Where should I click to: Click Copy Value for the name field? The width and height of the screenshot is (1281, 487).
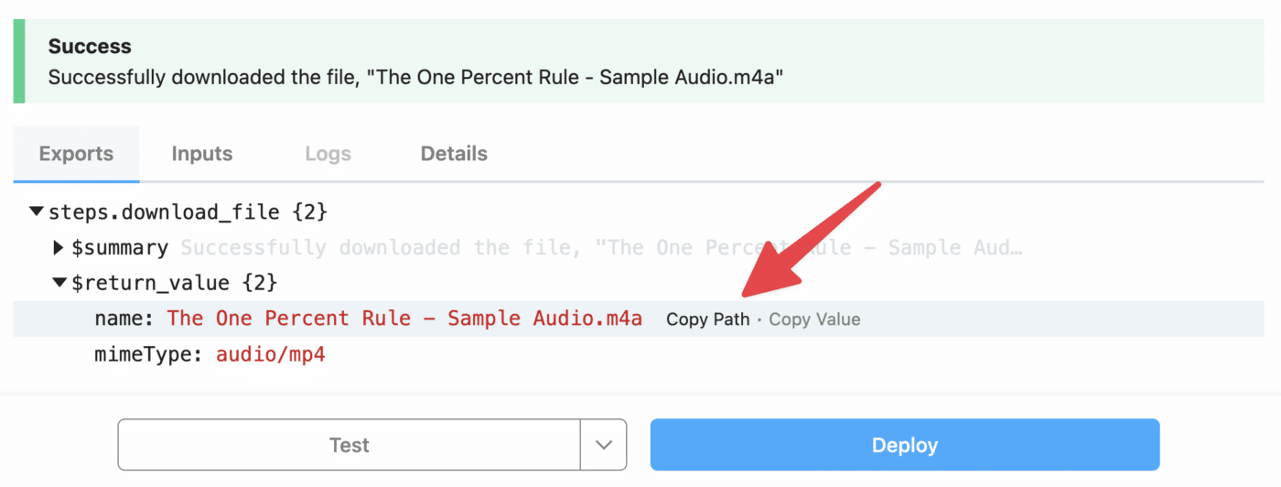tap(814, 319)
